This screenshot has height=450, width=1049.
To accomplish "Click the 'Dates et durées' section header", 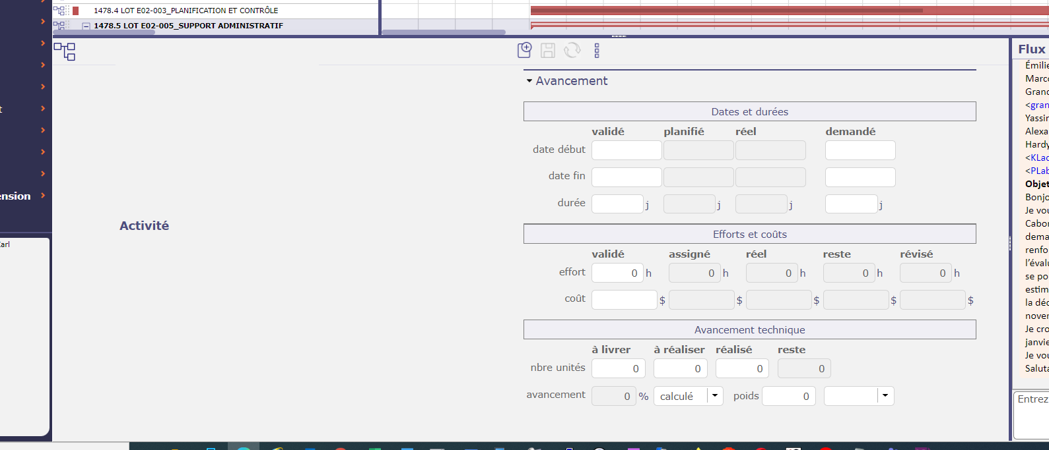I will [749, 111].
